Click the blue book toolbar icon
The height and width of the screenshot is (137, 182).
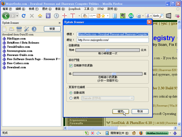115,16
